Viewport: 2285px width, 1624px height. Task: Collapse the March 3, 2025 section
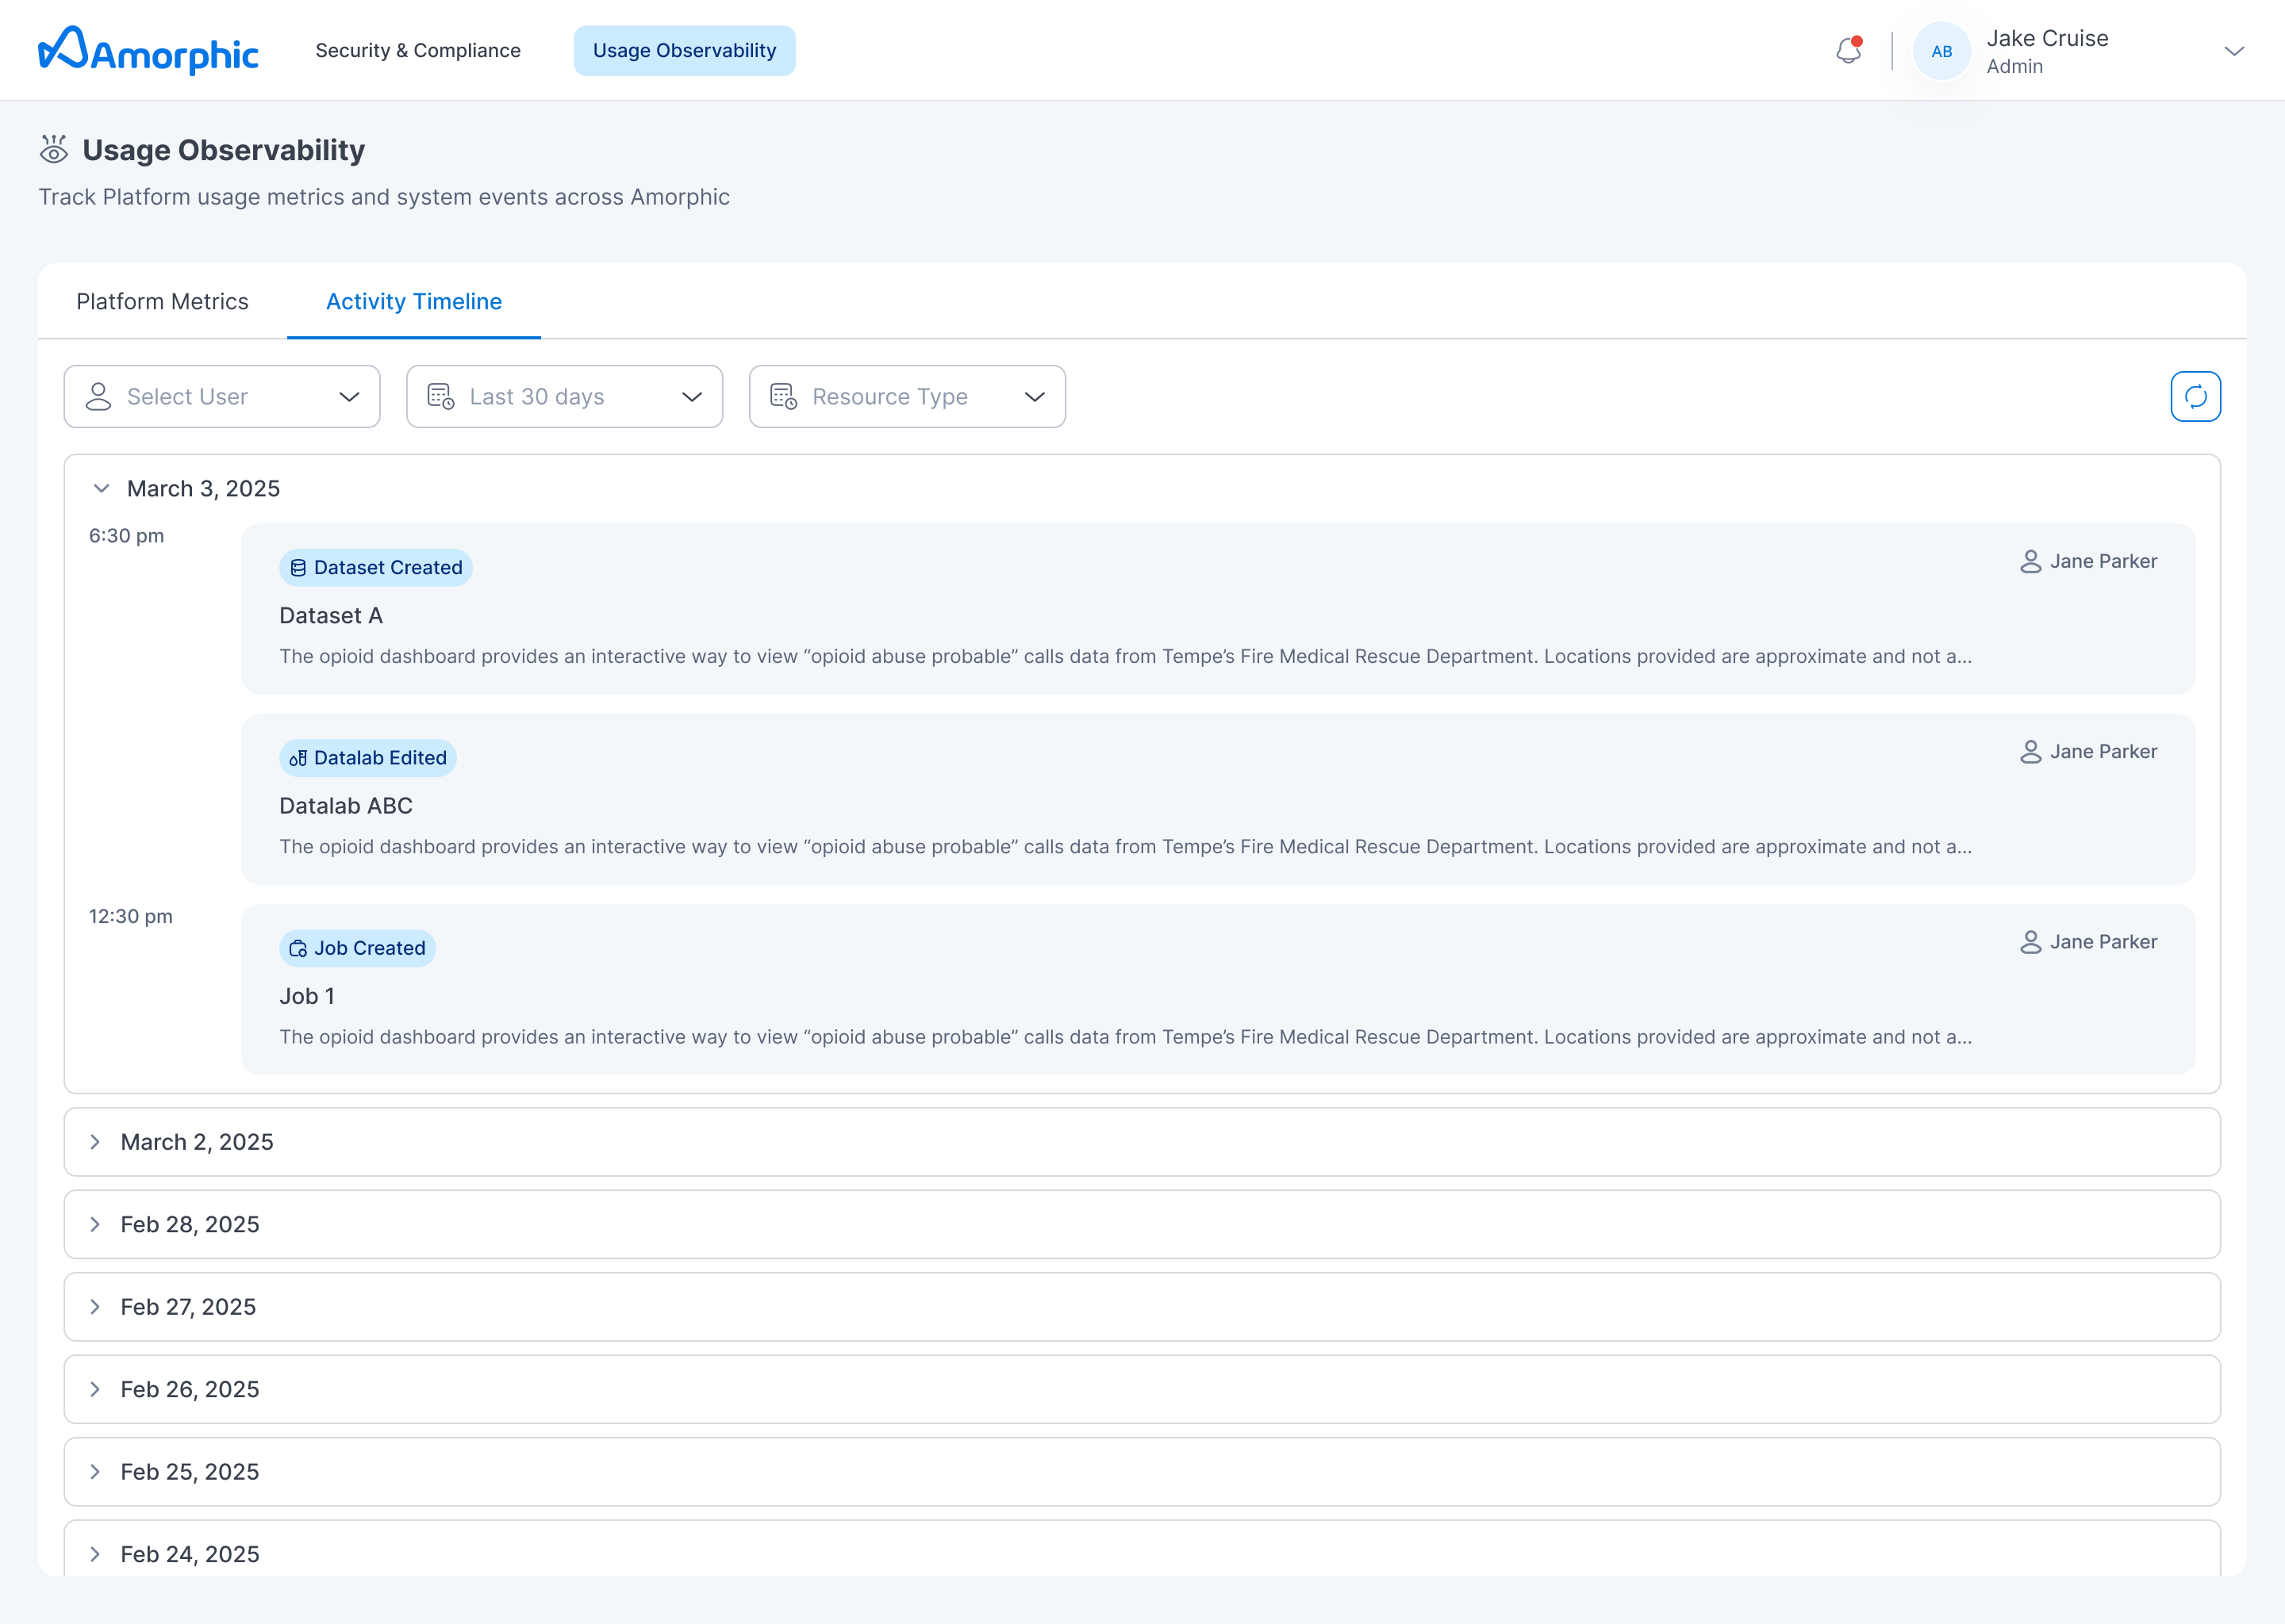click(101, 489)
